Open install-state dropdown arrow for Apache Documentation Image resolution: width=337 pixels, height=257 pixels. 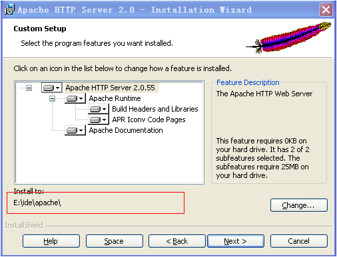(81, 130)
